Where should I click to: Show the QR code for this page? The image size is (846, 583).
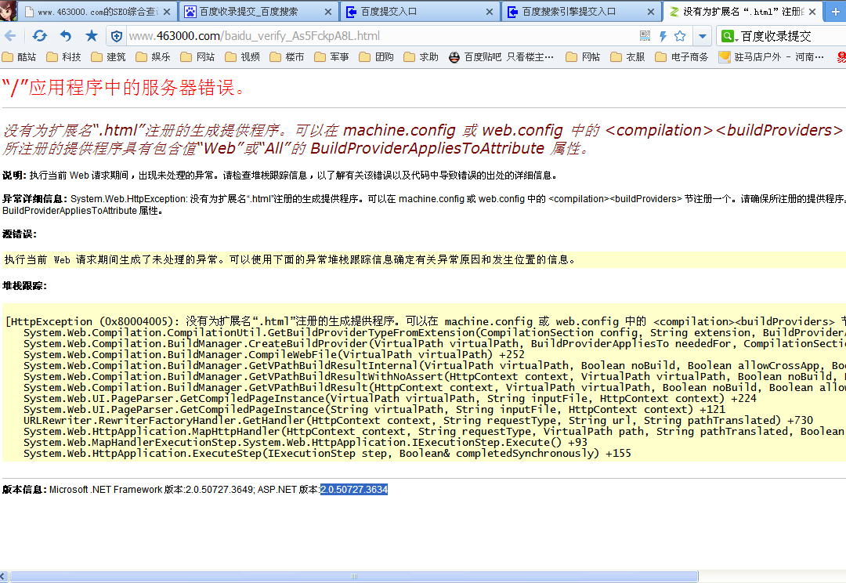[x=645, y=36]
